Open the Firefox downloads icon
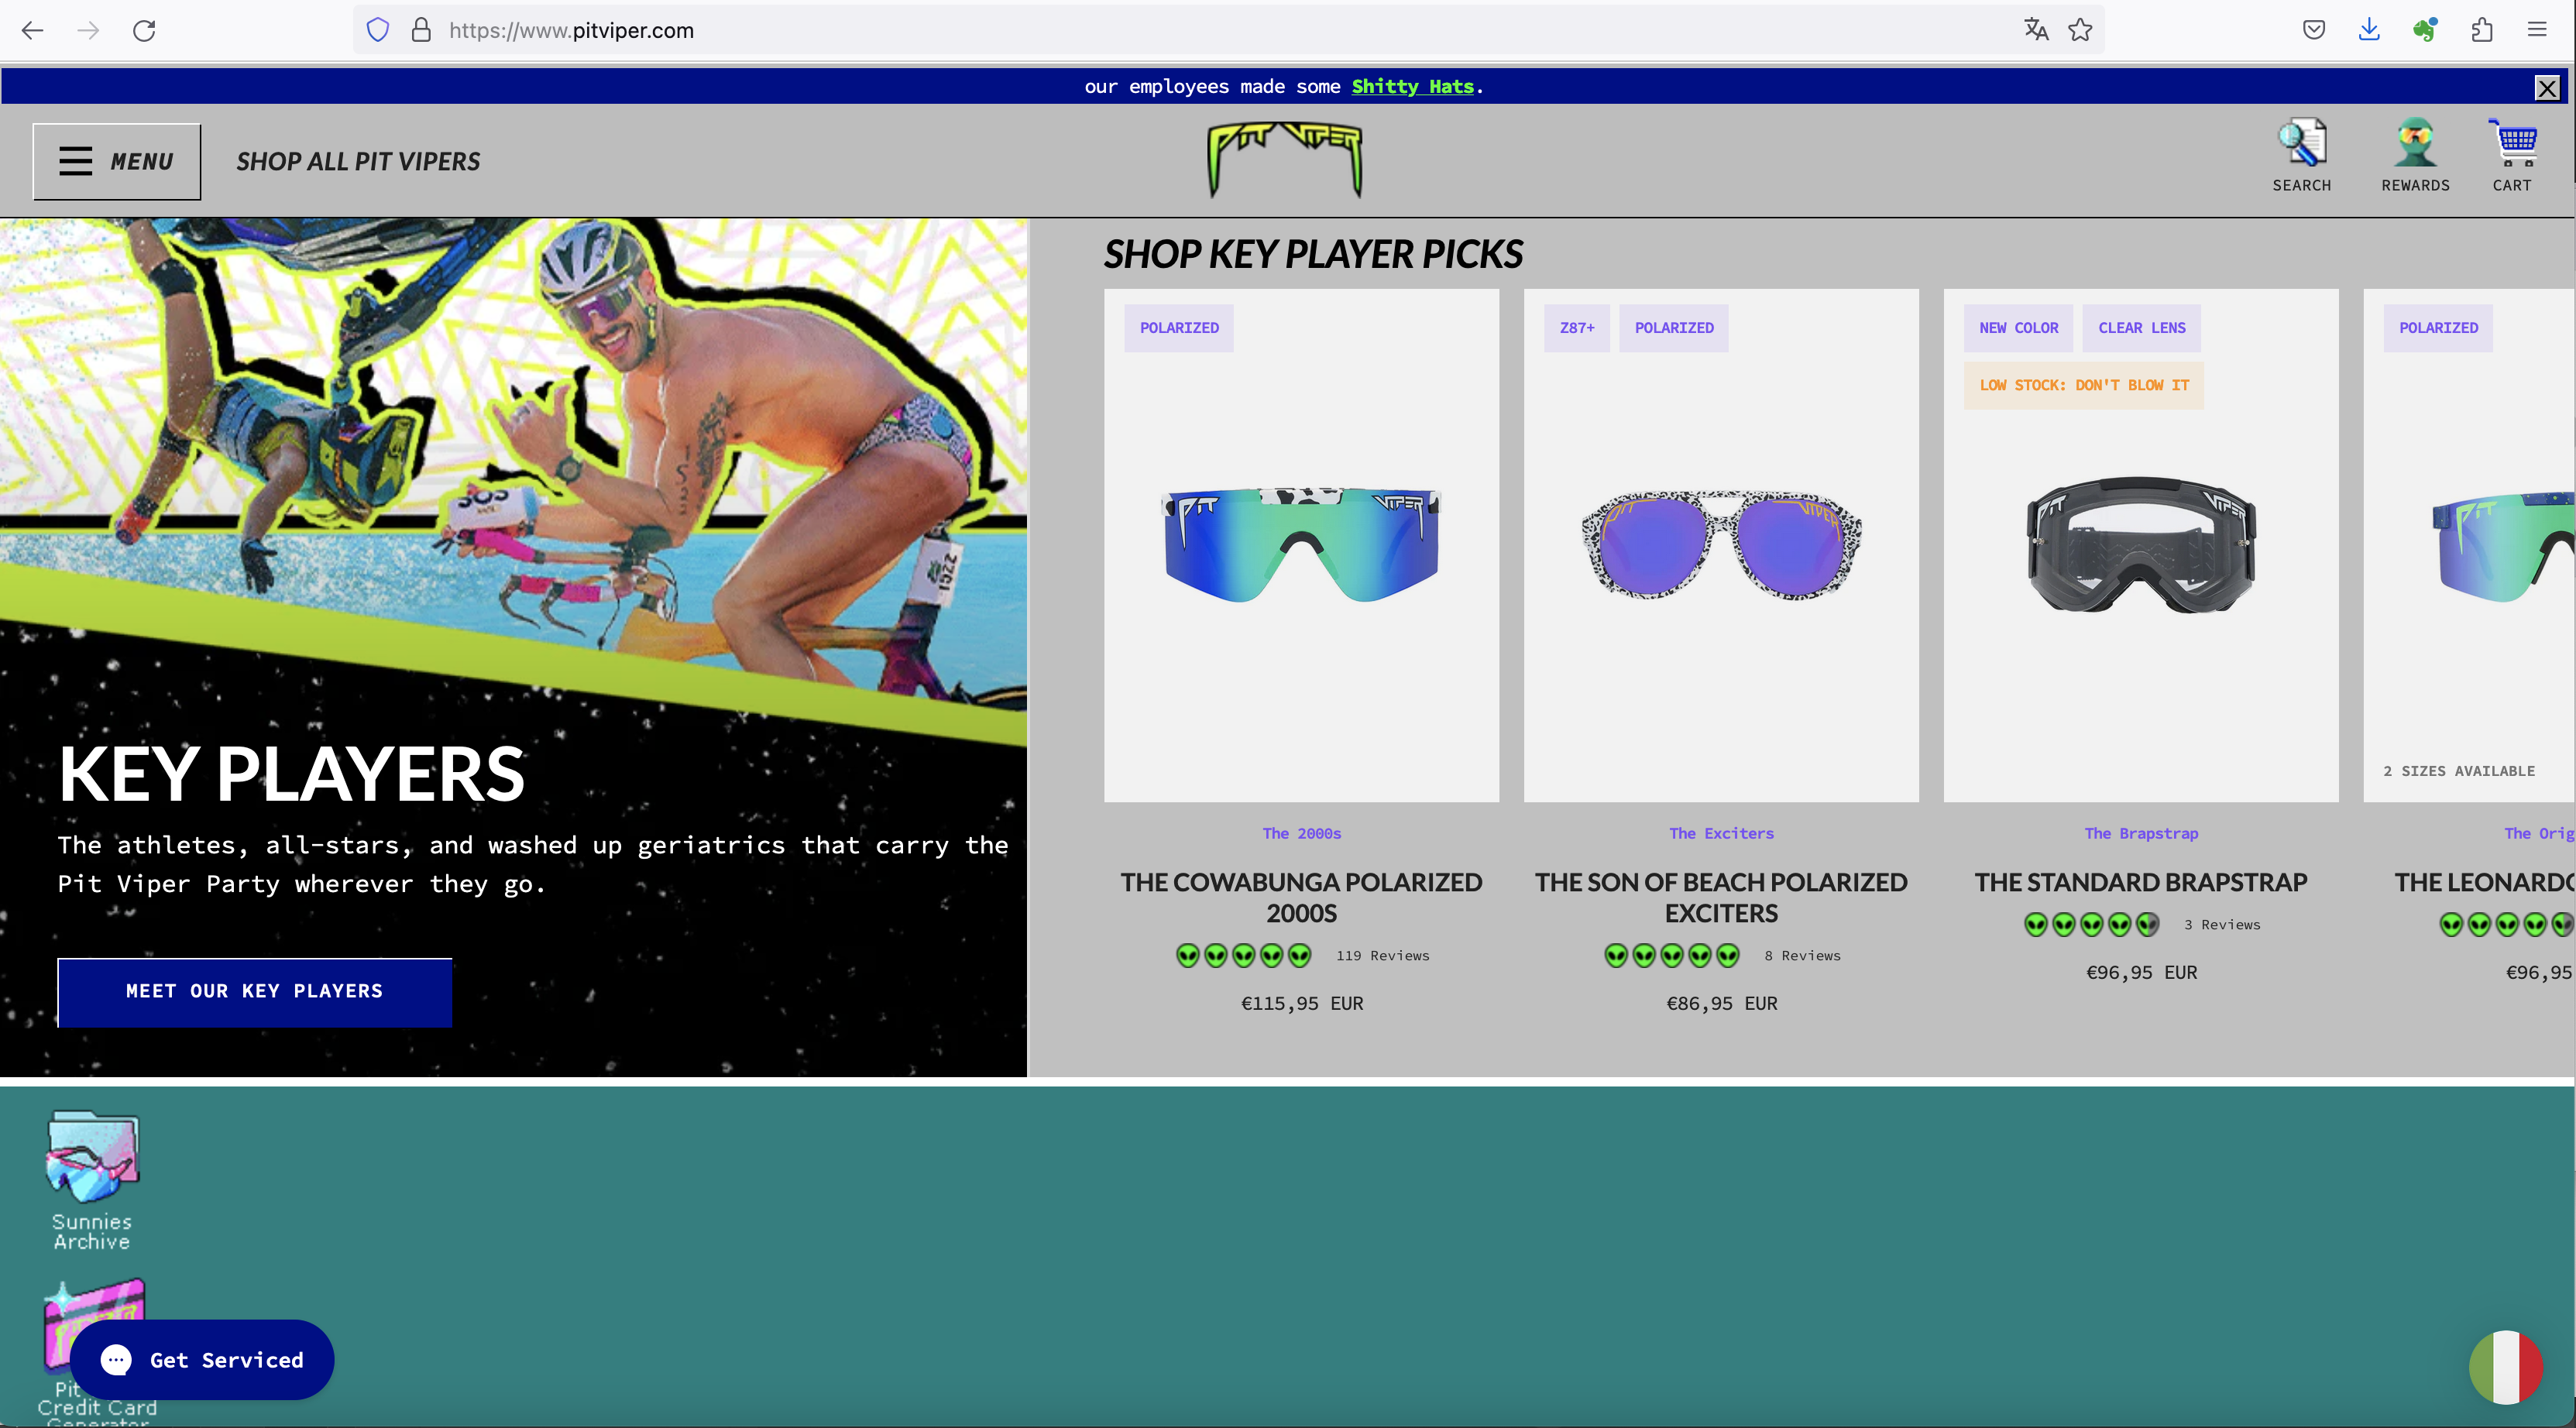The width and height of the screenshot is (2576, 1428). [2369, 30]
